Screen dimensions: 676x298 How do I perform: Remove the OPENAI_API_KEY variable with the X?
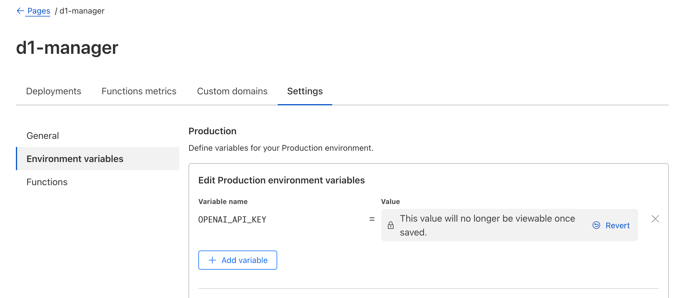tap(655, 219)
